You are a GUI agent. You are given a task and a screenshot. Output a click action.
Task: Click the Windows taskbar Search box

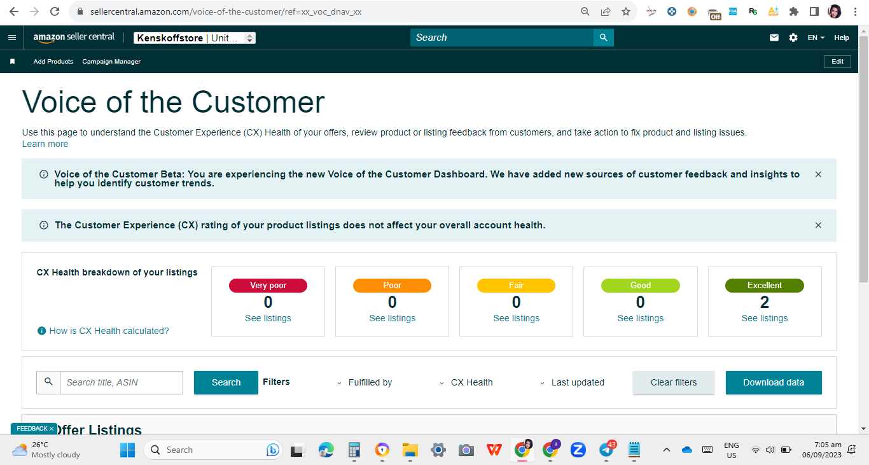pos(212,450)
